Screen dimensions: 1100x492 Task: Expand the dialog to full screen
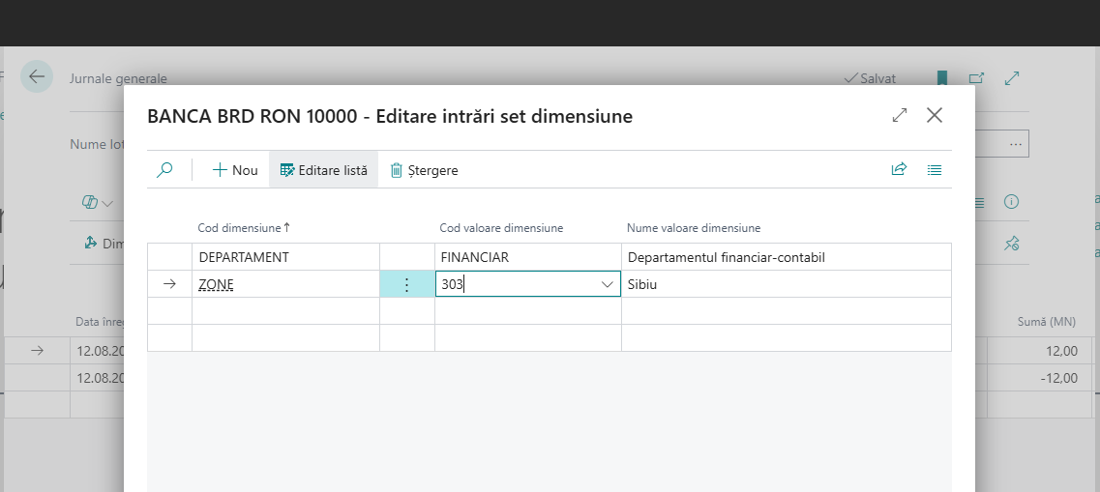900,116
